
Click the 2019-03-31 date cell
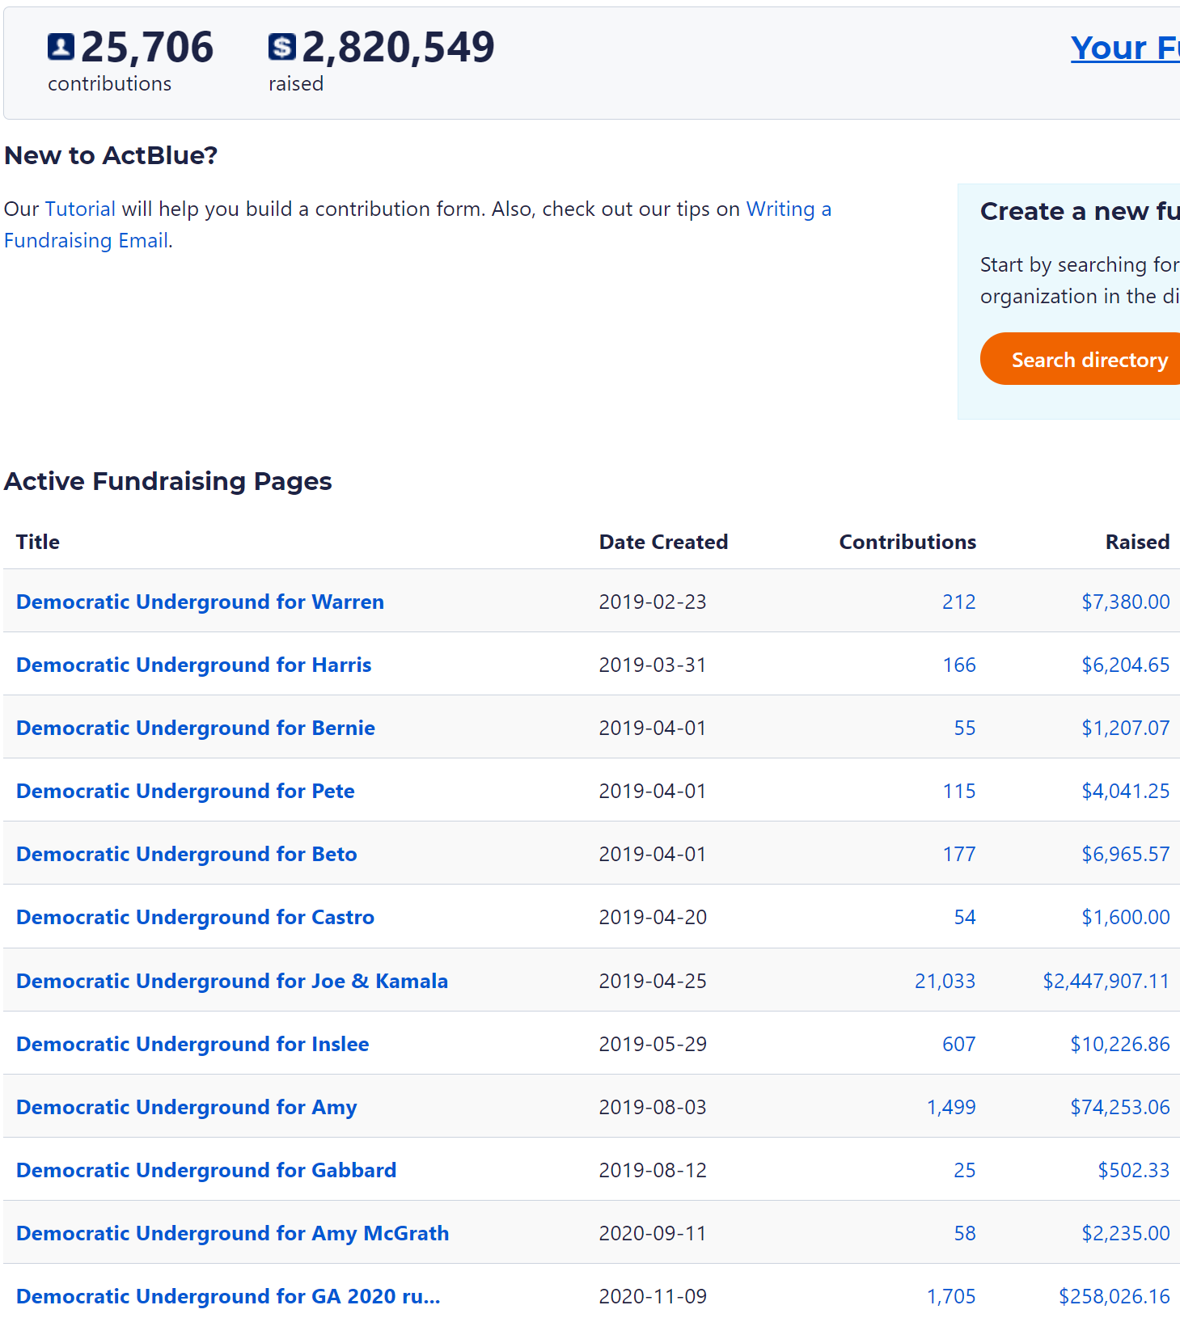[x=653, y=665]
